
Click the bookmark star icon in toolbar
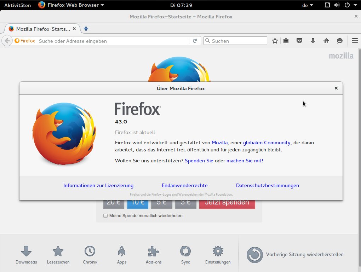click(275, 41)
